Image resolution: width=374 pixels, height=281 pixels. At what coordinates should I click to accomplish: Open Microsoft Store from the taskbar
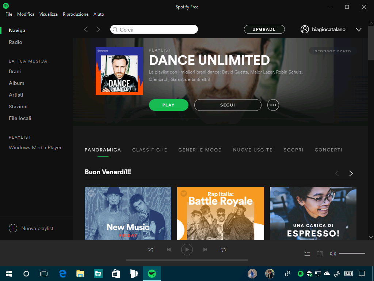(x=116, y=274)
